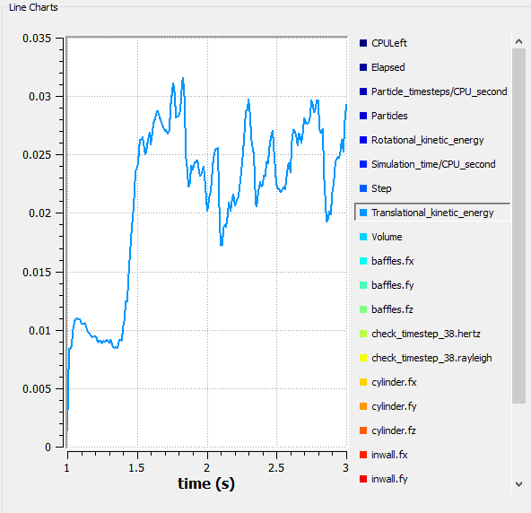Select Volume legend entry
This screenshot has width=531, height=513.
click(x=432, y=237)
